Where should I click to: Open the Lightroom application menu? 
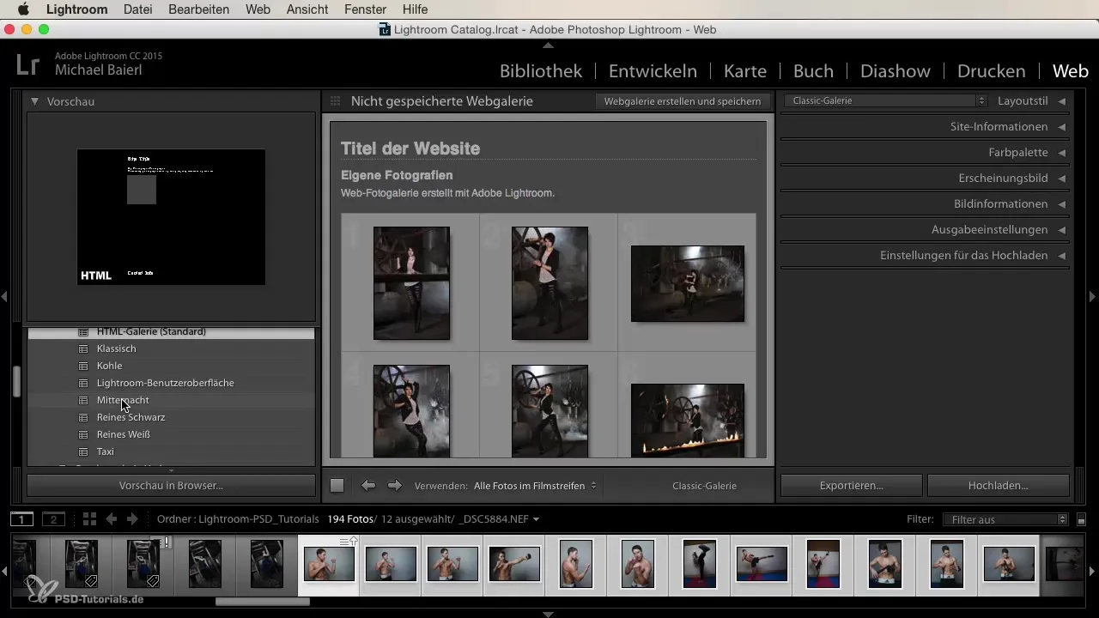point(77,9)
